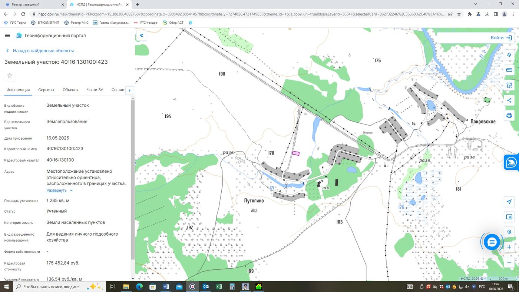Image resolution: width=519 pixels, height=292 pixels.
Task: Open the hamburger menu of the portal
Action: tap(7, 36)
